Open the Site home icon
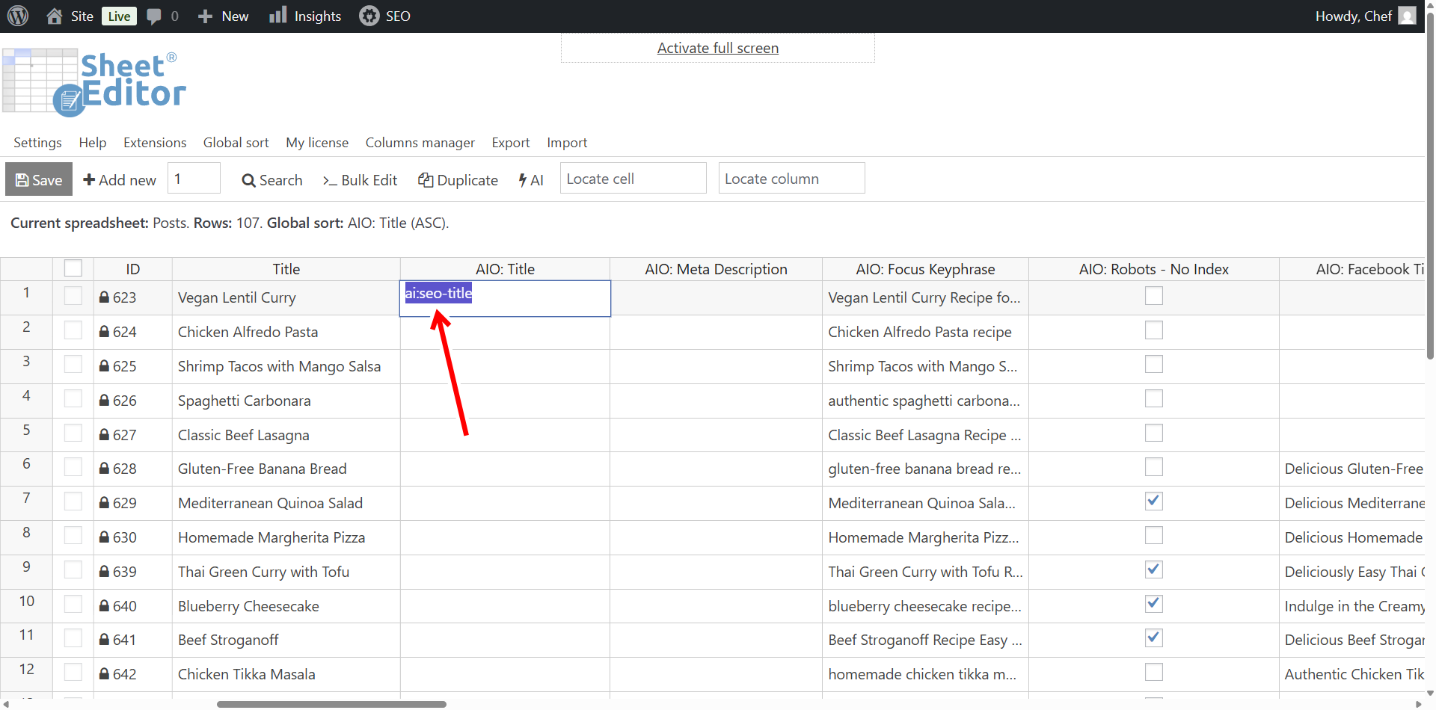 pos(55,16)
